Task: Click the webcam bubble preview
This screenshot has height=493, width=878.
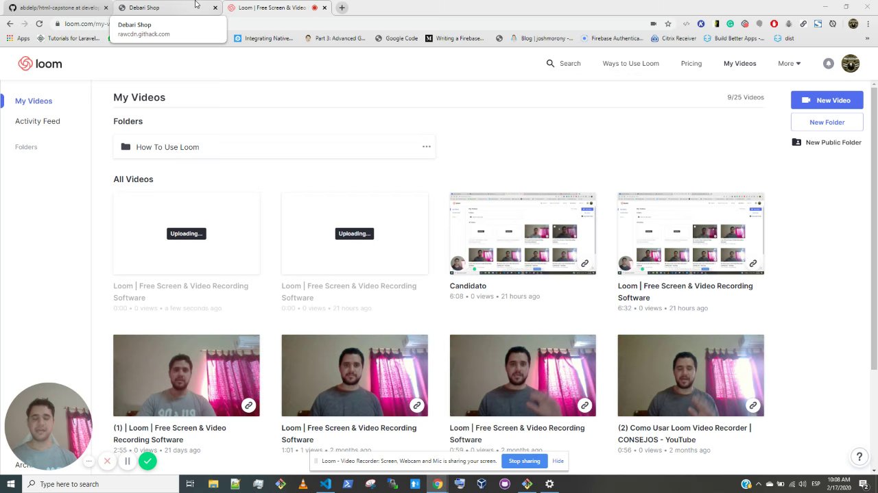Action: pos(48,426)
